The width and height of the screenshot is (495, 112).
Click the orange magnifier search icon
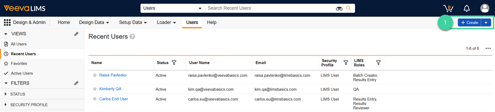(348, 8)
